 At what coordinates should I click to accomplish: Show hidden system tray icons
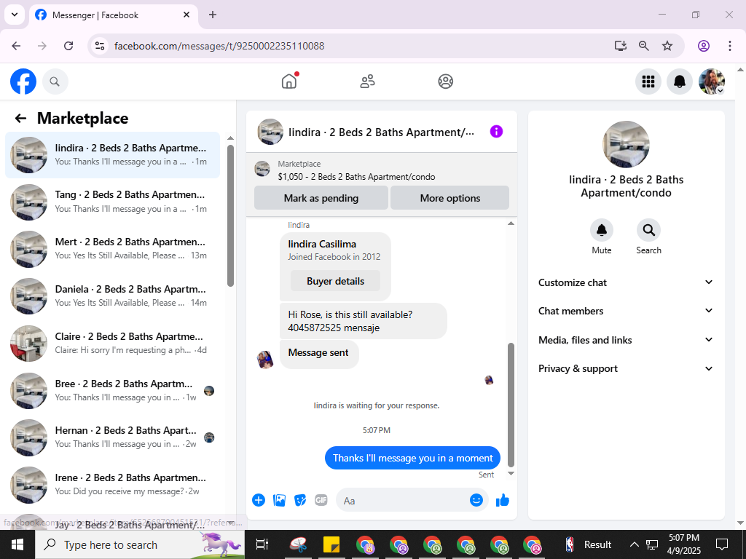tap(635, 544)
